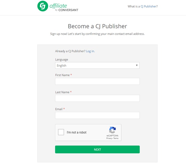Focus the Last Name input field
Screen dimensions: 186x164
97,98
